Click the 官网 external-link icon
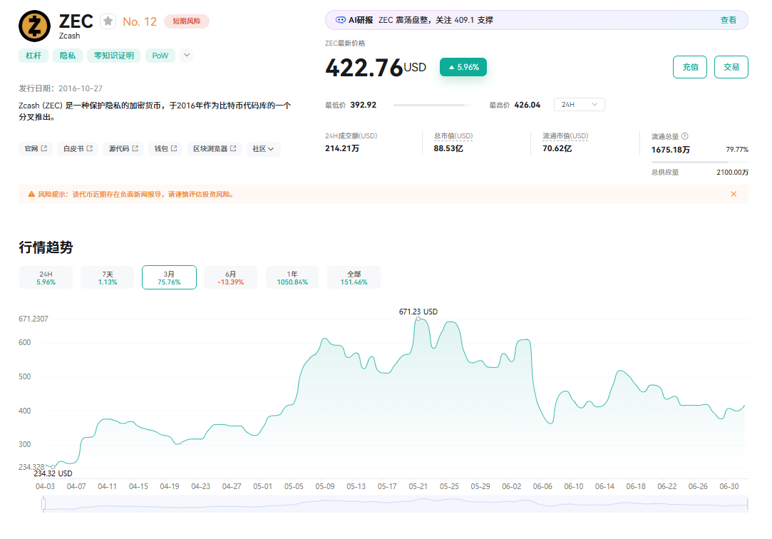This screenshot has height=539, width=772. pos(43,148)
